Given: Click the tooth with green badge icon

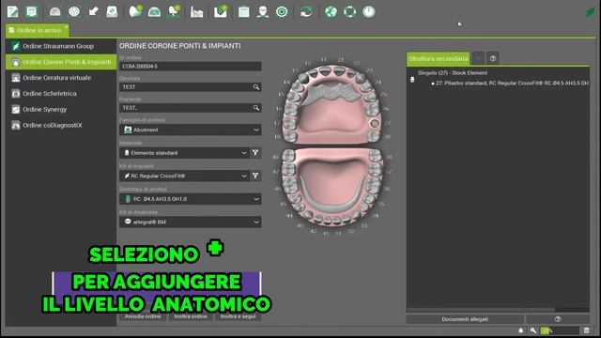Looking at the screenshot, I should click(x=135, y=12).
